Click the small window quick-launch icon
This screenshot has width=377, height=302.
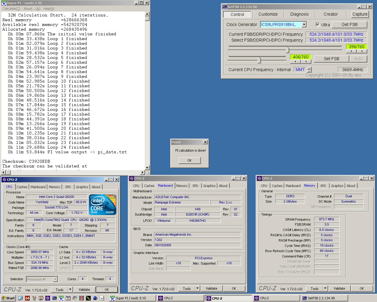(x=68, y=298)
